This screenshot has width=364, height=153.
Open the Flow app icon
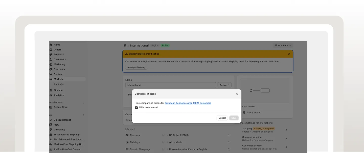51,125
